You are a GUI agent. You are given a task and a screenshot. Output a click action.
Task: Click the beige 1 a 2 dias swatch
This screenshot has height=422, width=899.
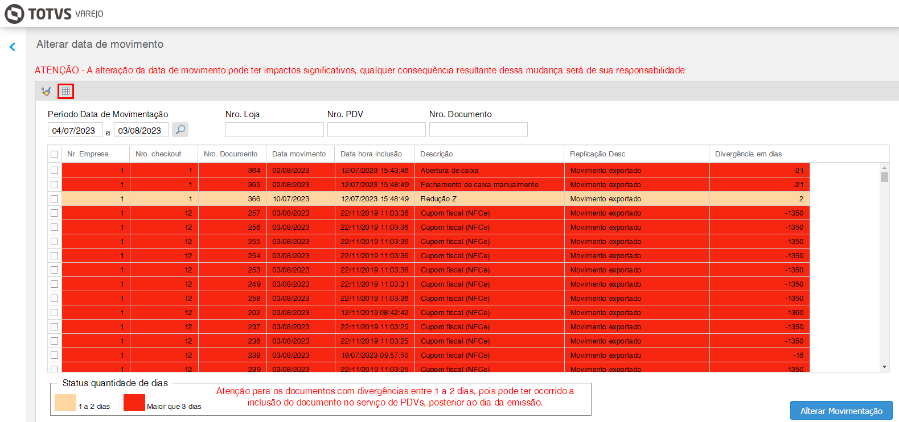click(65, 403)
